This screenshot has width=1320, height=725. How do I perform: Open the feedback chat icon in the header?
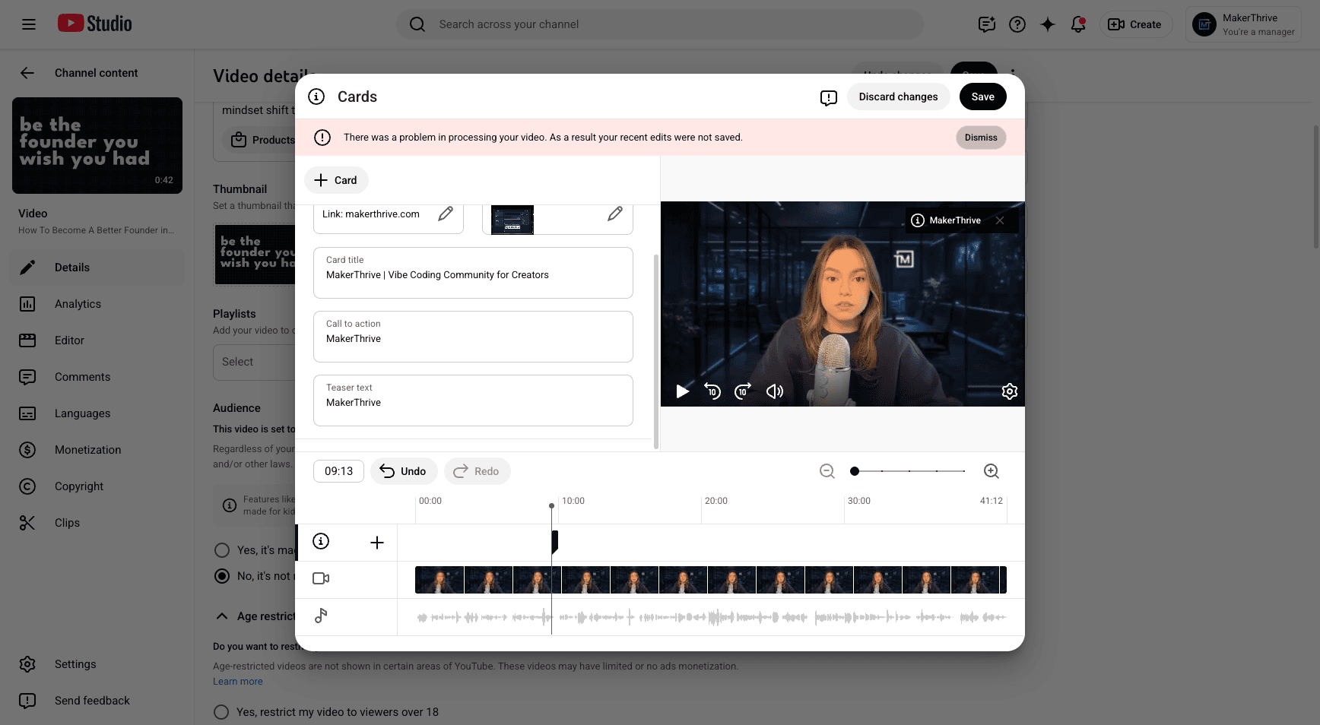tap(987, 24)
